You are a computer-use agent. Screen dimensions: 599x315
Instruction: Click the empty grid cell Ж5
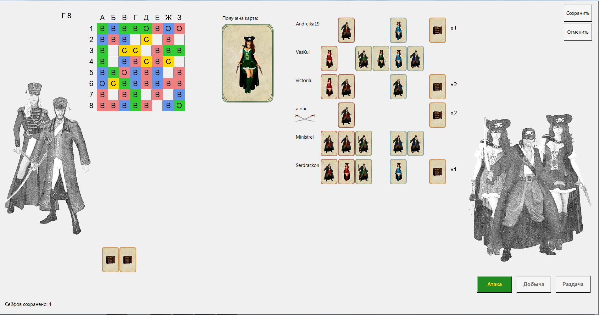(x=168, y=73)
